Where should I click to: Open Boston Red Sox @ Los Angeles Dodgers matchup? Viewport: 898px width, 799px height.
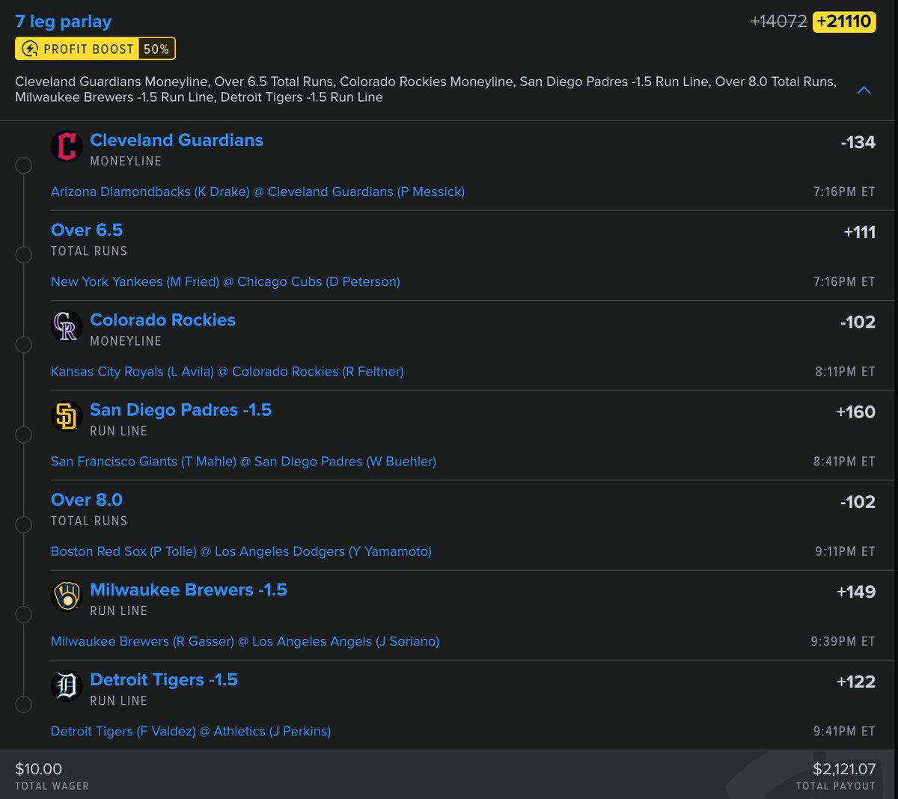(x=241, y=551)
